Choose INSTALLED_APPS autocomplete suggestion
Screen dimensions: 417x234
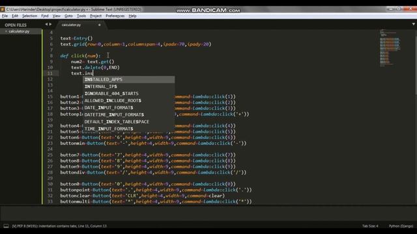(x=129, y=79)
